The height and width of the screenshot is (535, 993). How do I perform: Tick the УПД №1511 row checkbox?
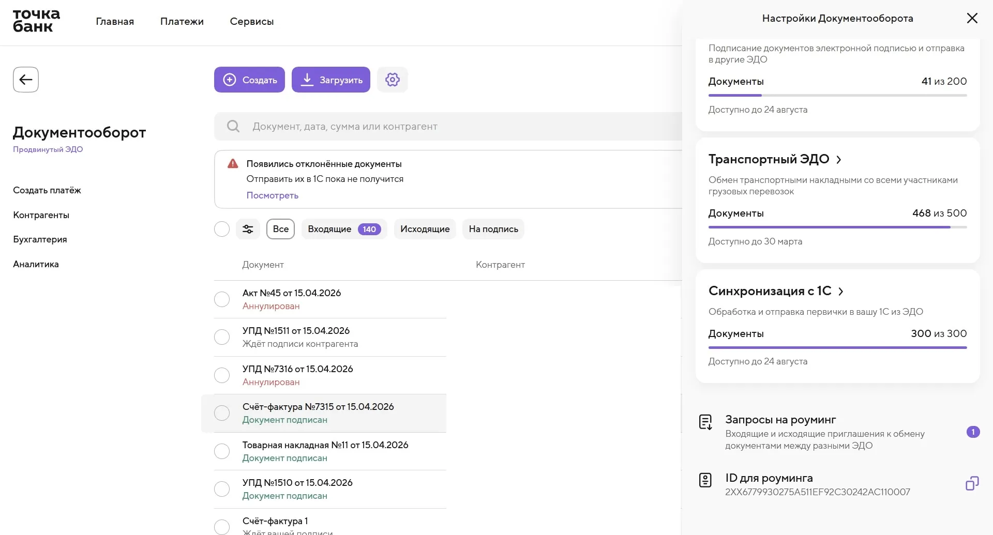(222, 337)
